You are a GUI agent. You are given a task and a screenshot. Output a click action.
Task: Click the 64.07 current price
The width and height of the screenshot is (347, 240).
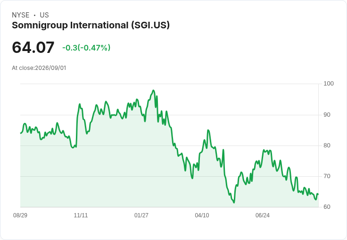pyautogui.click(x=33, y=47)
